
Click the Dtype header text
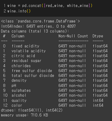(98, 36)
